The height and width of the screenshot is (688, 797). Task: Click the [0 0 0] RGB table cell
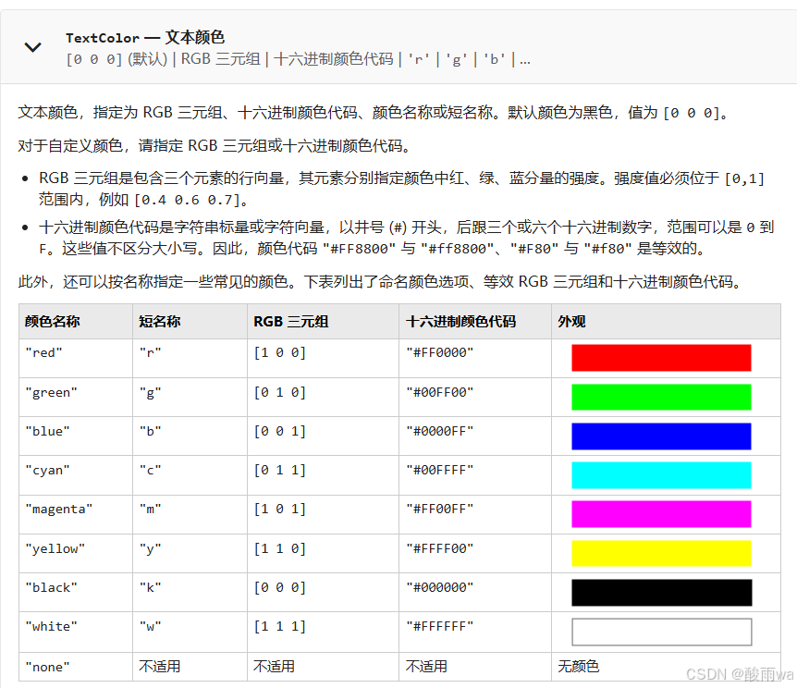(324, 593)
